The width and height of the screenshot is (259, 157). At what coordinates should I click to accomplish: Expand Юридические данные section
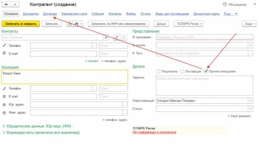pos(38,126)
